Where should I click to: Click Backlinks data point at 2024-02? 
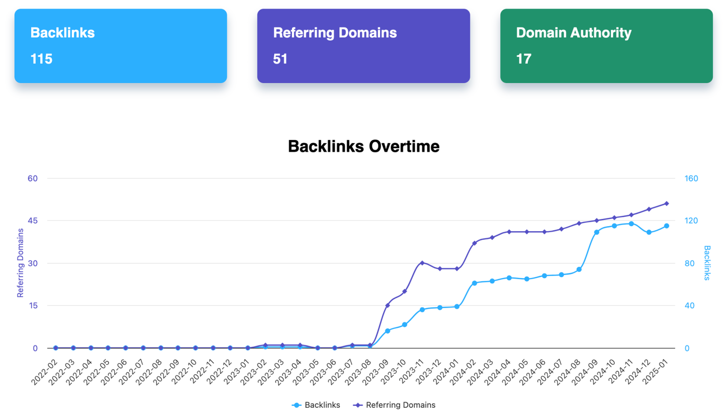coord(475,283)
